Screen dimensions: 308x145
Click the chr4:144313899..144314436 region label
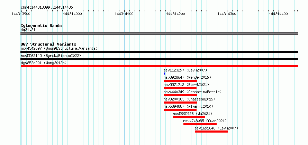pyautogui.click(x=47, y=8)
